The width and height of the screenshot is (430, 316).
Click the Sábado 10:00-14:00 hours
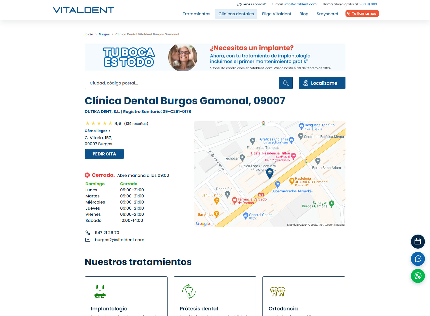tap(131, 220)
